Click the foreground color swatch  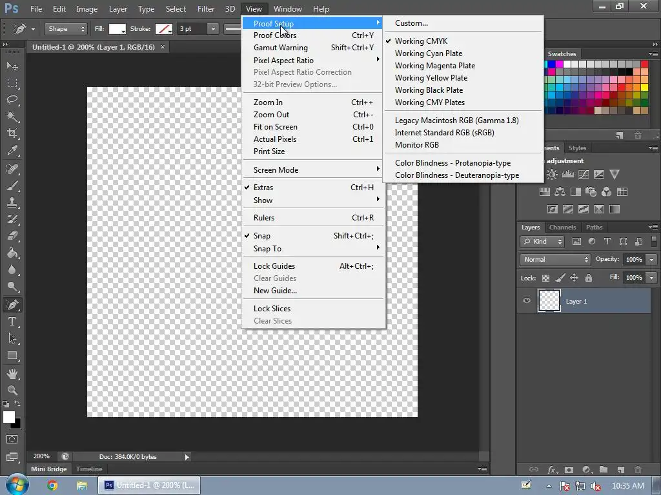[8, 417]
